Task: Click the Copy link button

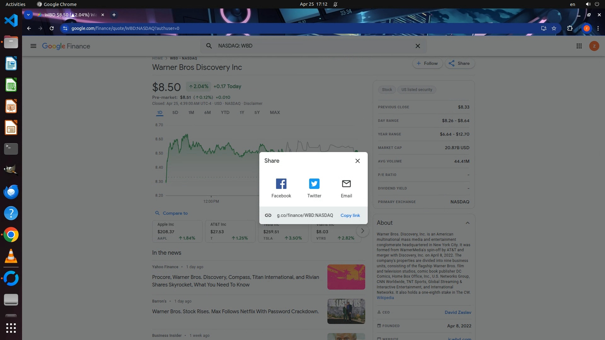Action: (x=350, y=216)
